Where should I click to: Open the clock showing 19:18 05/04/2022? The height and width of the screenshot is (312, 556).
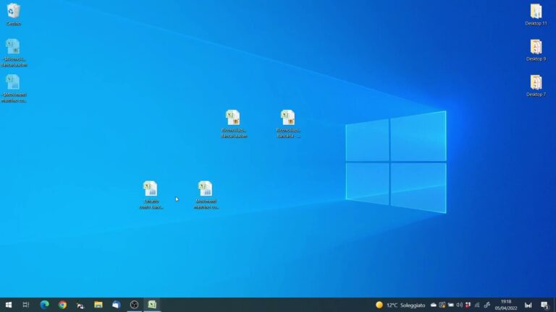coord(506,305)
